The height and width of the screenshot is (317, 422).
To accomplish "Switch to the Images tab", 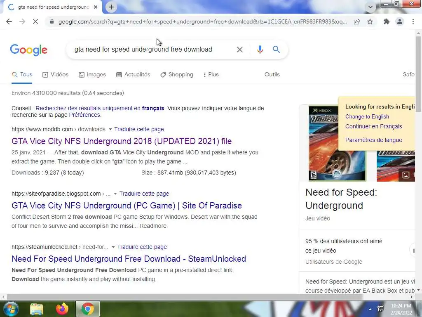I will [x=92, y=75].
